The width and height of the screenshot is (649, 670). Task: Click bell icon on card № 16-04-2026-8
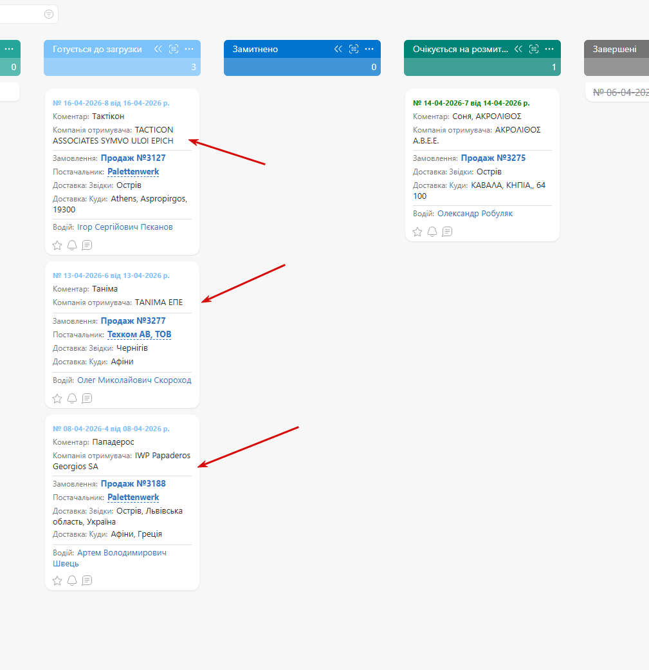(72, 245)
